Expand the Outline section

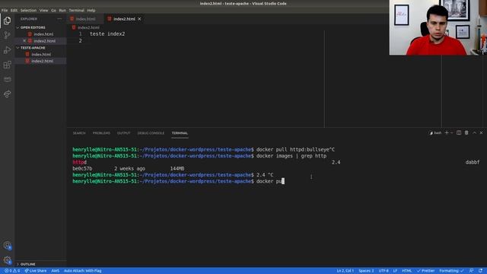click(27, 264)
